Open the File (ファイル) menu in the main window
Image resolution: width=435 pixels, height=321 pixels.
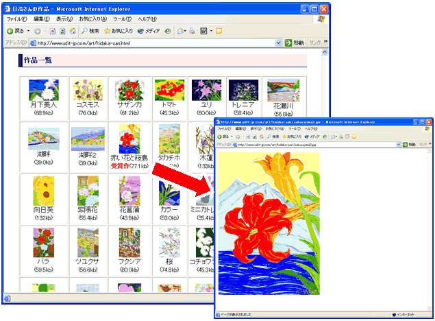click(x=17, y=19)
